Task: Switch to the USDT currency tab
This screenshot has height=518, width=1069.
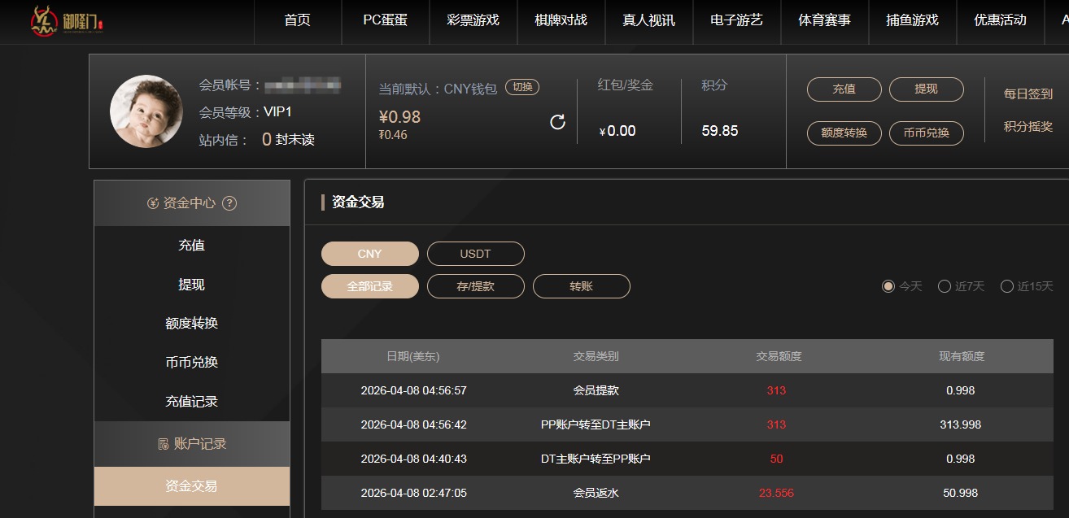Action: tap(476, 254)
